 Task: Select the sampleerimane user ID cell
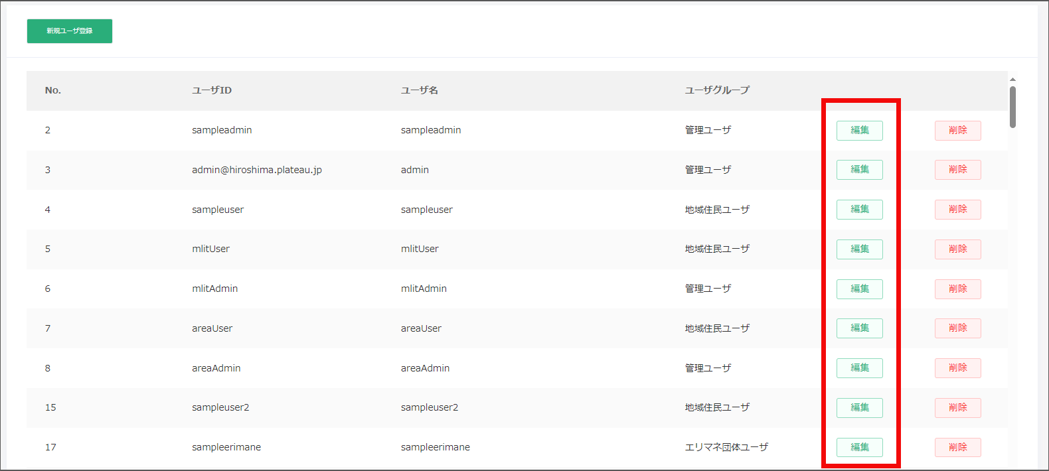[x=226, y=447]
